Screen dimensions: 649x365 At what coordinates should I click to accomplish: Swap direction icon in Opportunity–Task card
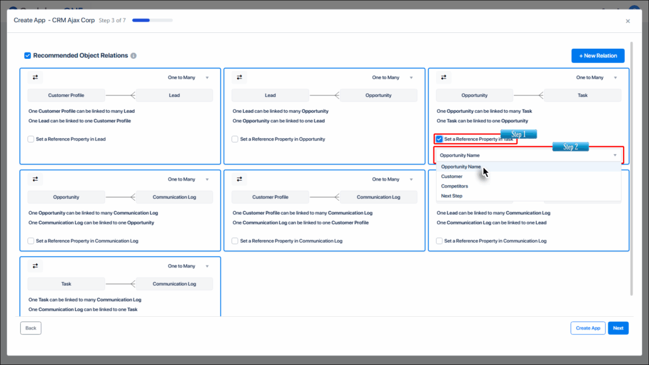(444, 77)
